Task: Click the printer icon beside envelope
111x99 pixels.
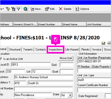Action: pyautogui.click(x=109, y=43)
